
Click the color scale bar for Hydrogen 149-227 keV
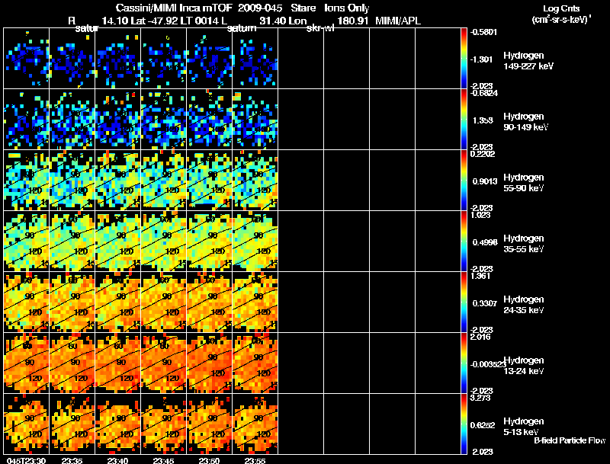coord(464,59)
